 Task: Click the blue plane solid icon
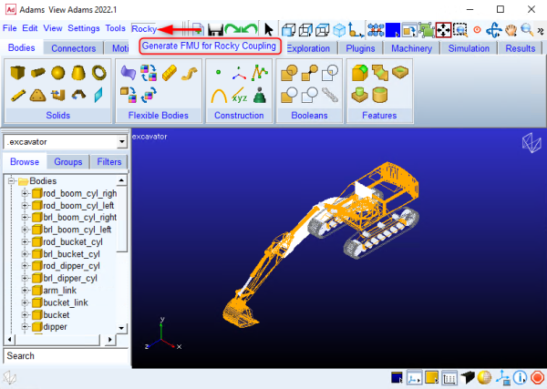tap(98, 95)
